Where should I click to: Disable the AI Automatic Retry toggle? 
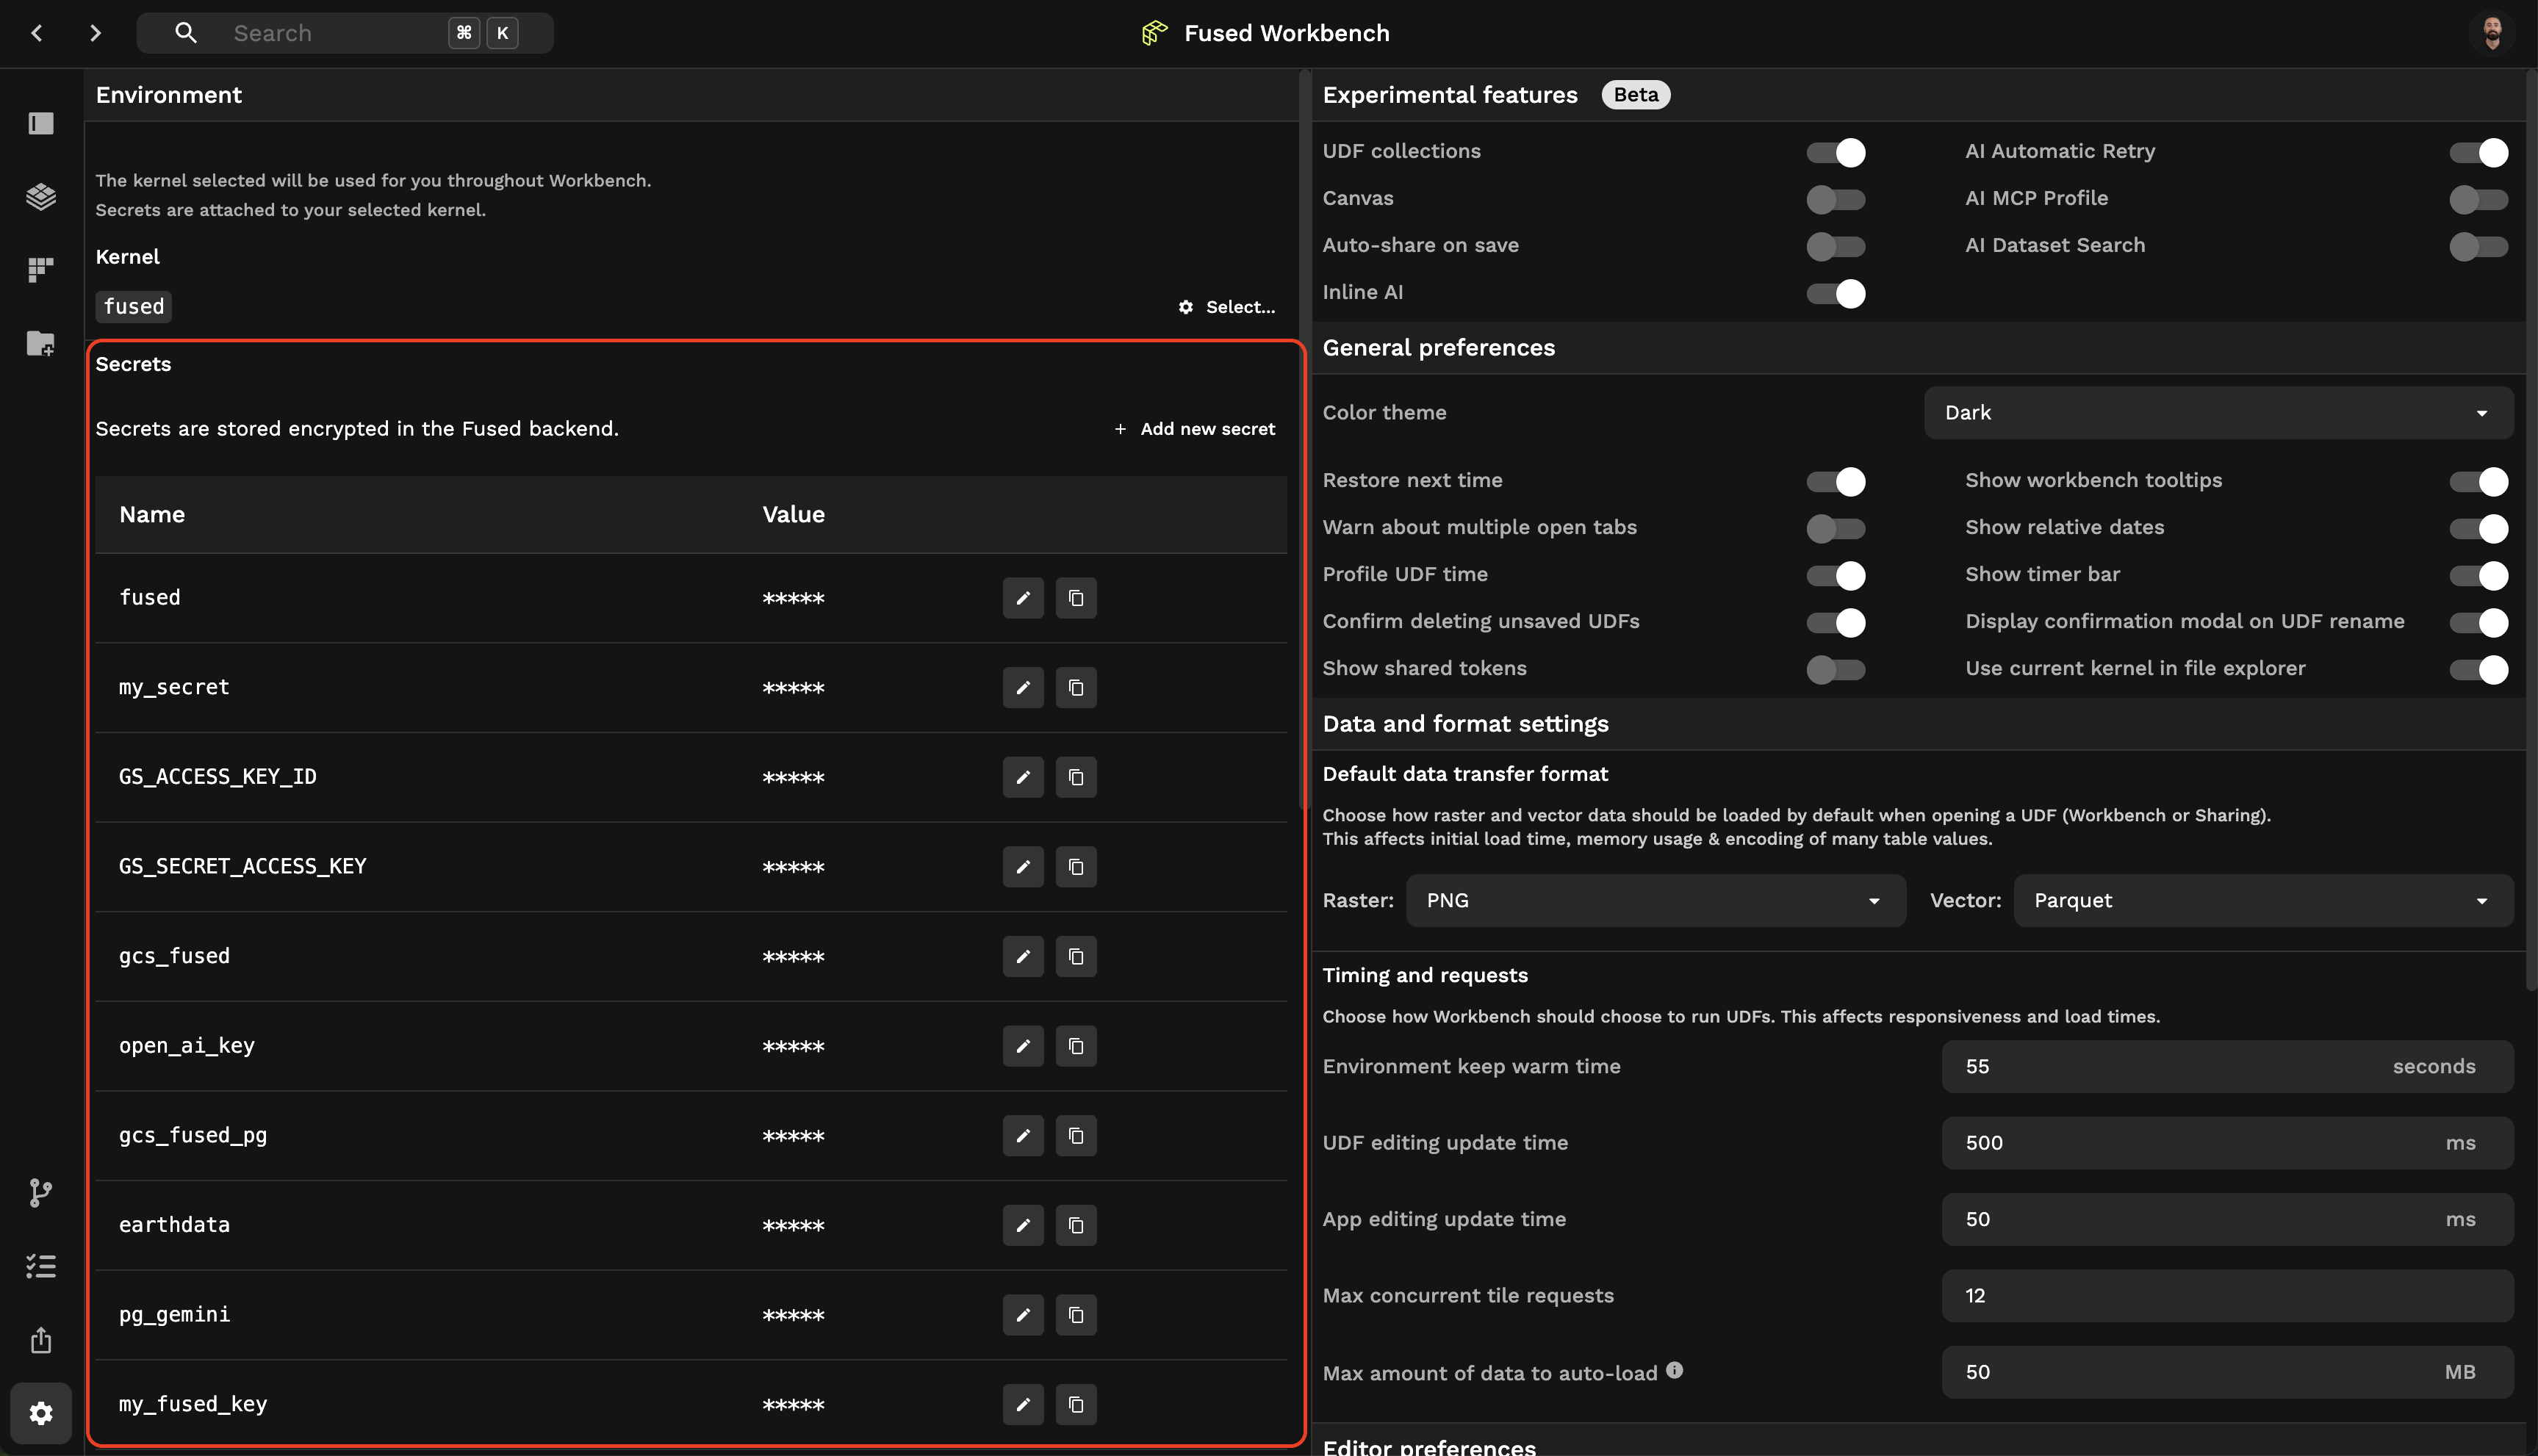click(2478, 152)
